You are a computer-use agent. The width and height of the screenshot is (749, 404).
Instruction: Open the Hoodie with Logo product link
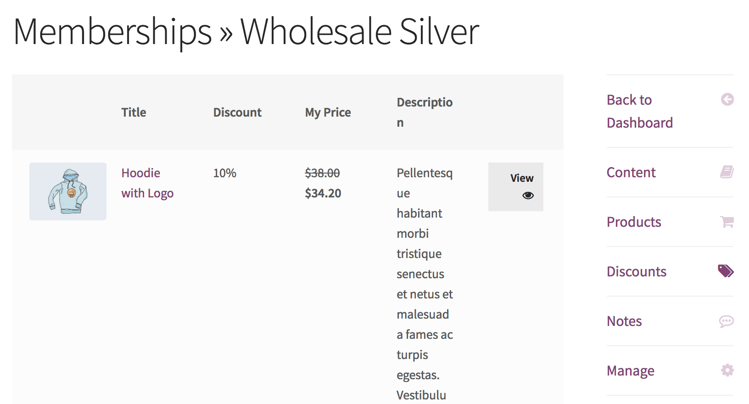[x=147, y=183]
